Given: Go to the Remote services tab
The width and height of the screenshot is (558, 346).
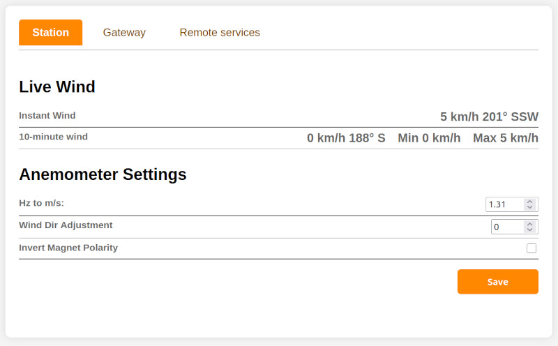Looking at the screenshot, I should coord(220,33).
